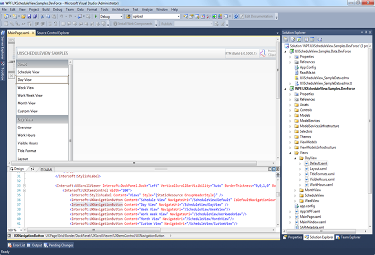Image resolution: width=375 pixels, height=255 pixels.
Task: Click the Toolbox sidebar tab
Action: pyautogui.click(x=2, y=71)
